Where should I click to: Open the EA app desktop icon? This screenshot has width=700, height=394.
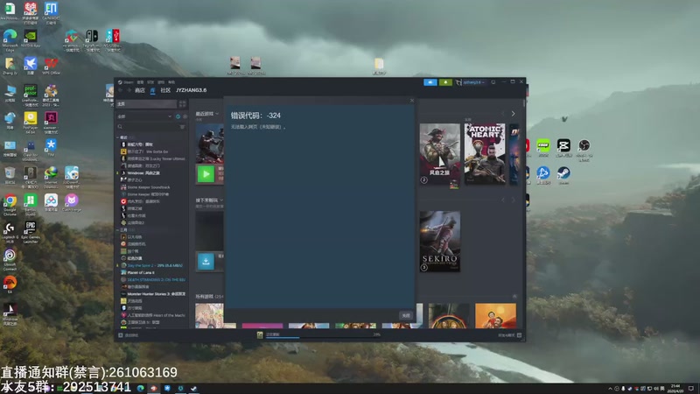pos(10,285)
